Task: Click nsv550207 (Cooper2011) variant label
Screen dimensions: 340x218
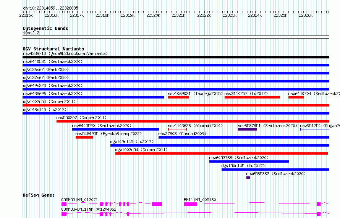Action: pyautogui.click(x=81, y=118)
